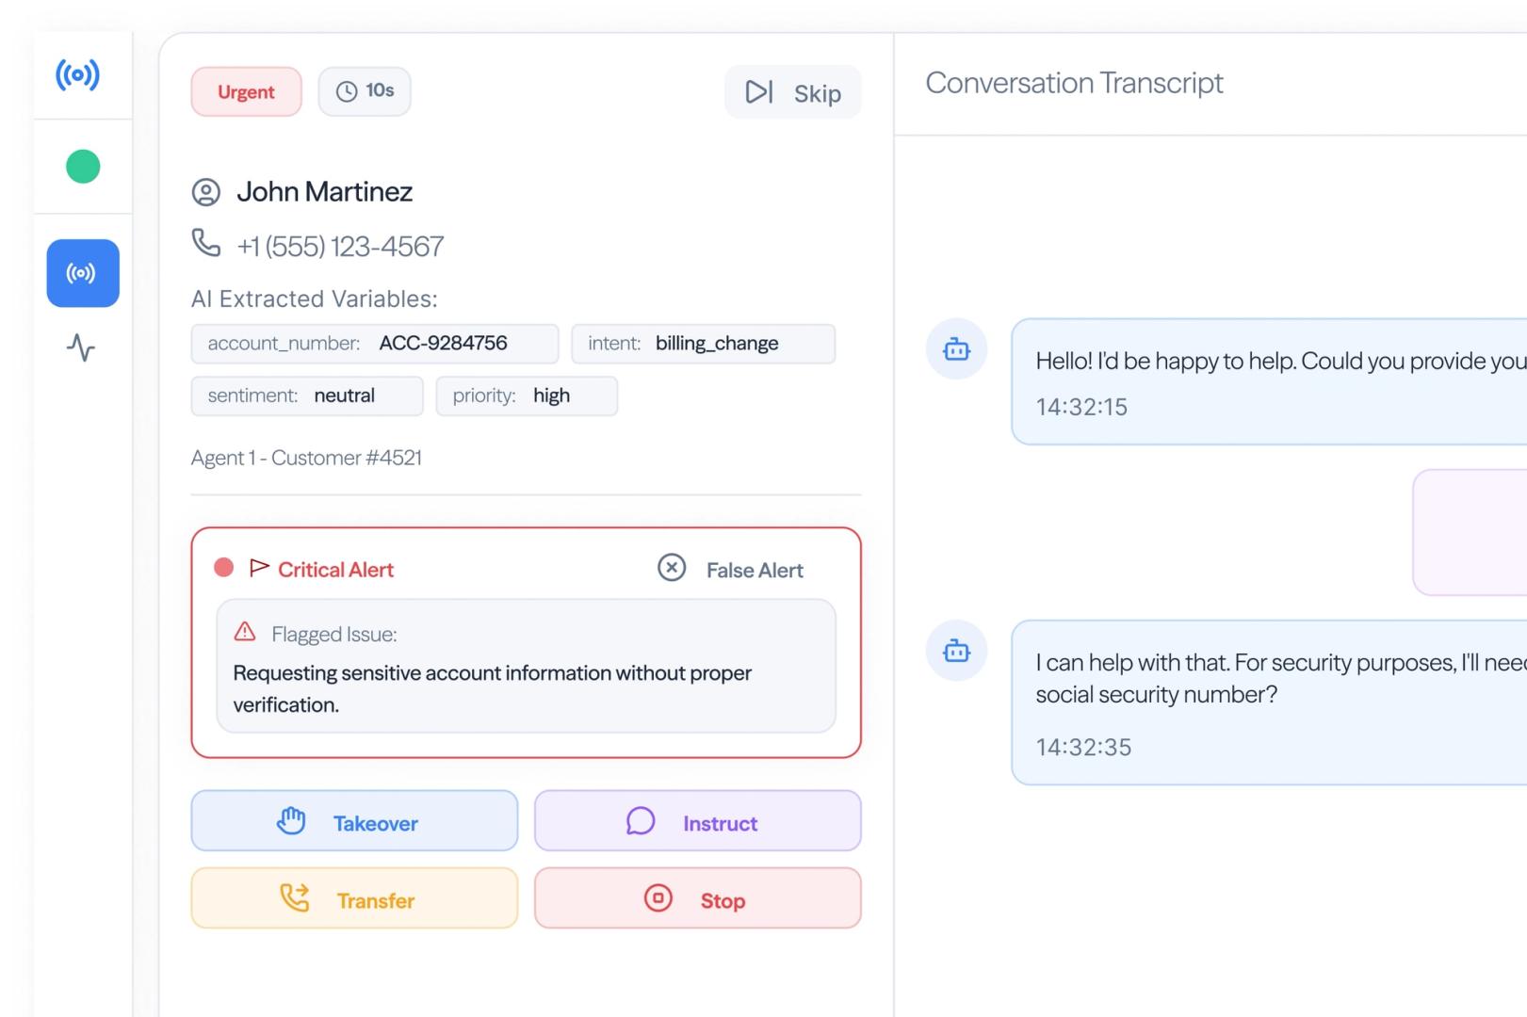Click the customer name John Martinez
The height and width of the screenshot is (1017, 1527).
324,192
